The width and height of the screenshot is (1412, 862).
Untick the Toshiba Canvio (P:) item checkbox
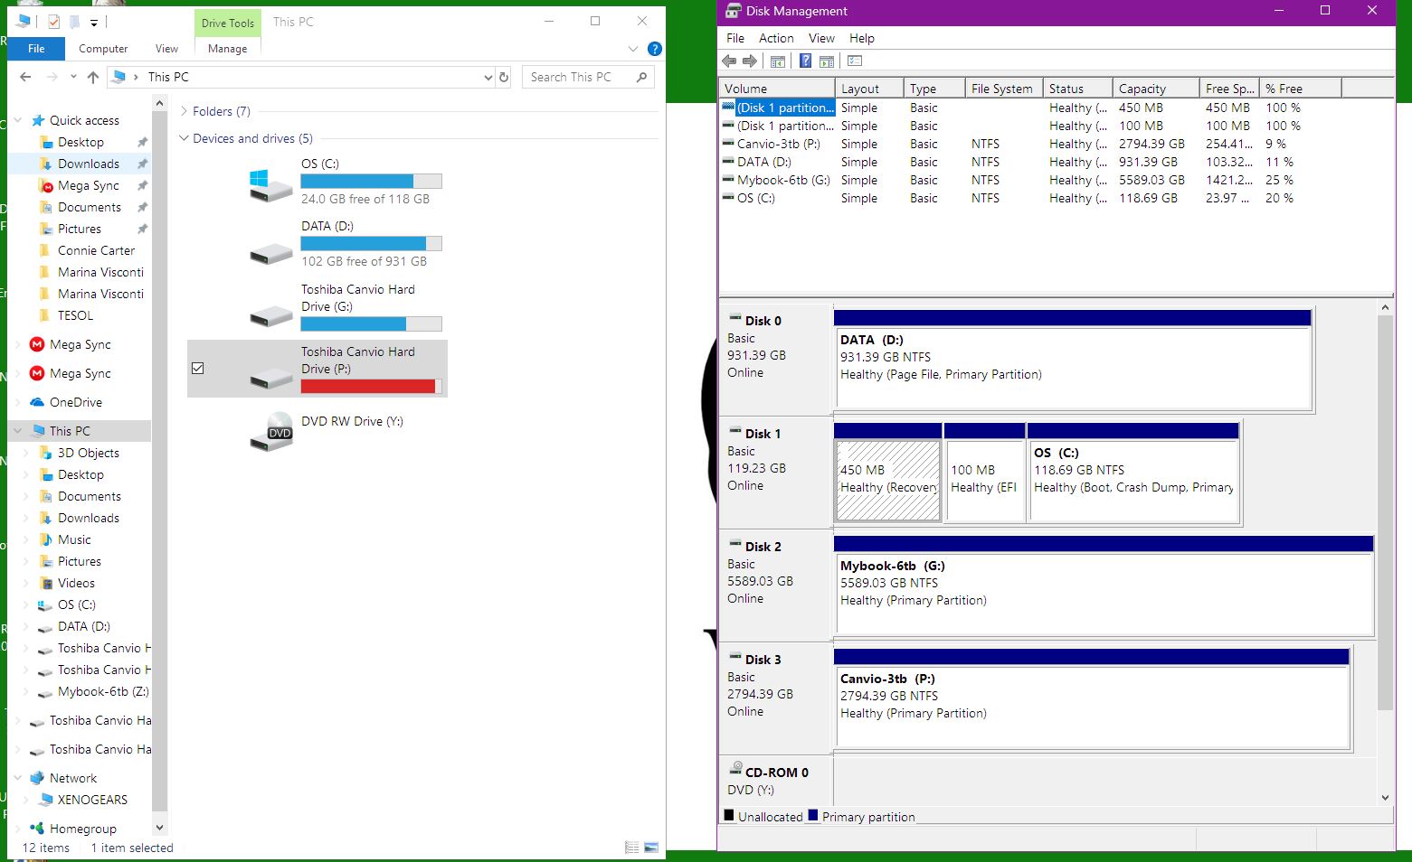[198, 368]
